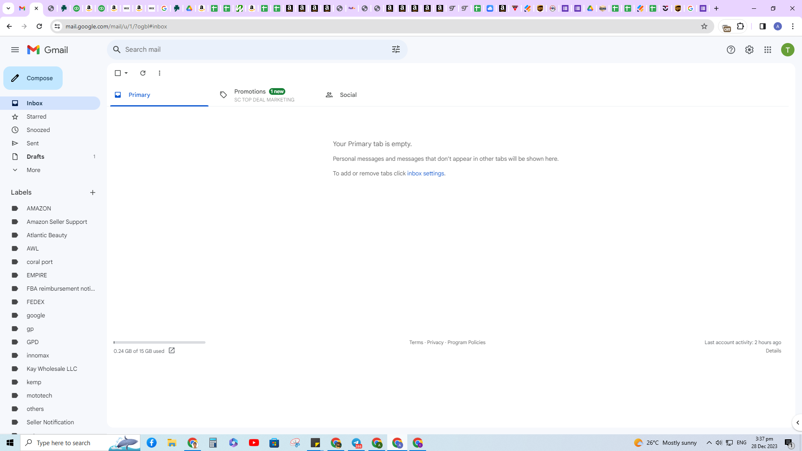Open the Drafts folder
Viewport: 802px width, 451px height.
coord(50,157)
